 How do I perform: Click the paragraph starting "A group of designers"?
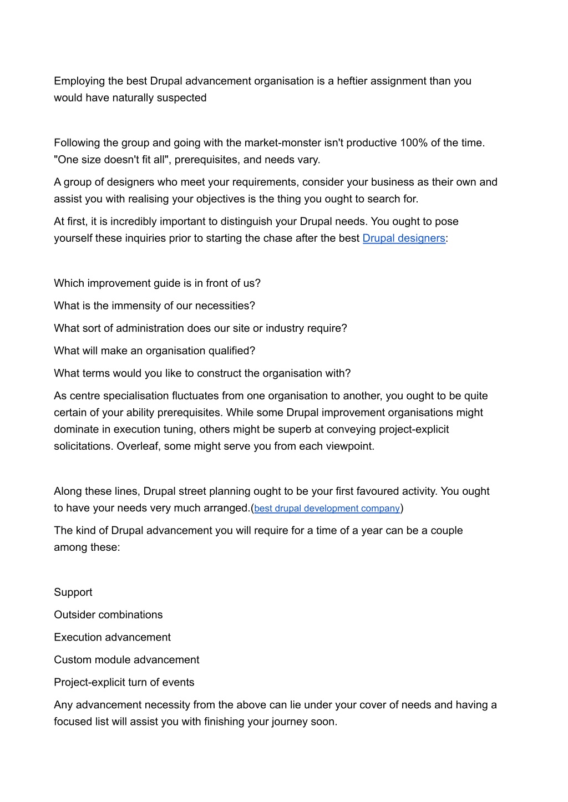[x=276, y=190]
